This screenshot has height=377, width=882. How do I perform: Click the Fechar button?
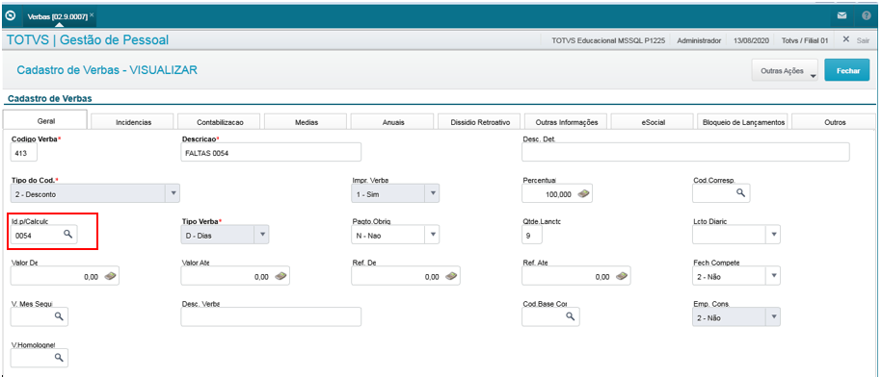[x=847, y=71]
